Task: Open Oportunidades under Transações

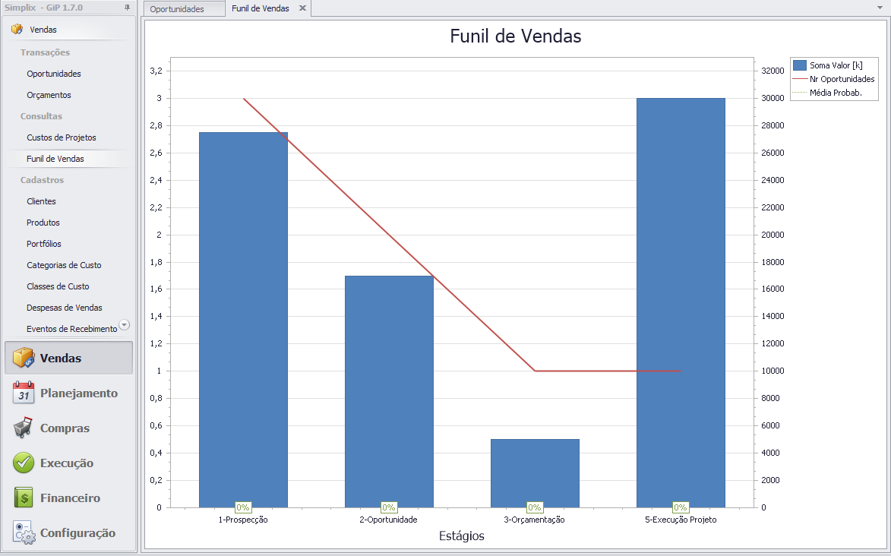Action: [53, 74]
